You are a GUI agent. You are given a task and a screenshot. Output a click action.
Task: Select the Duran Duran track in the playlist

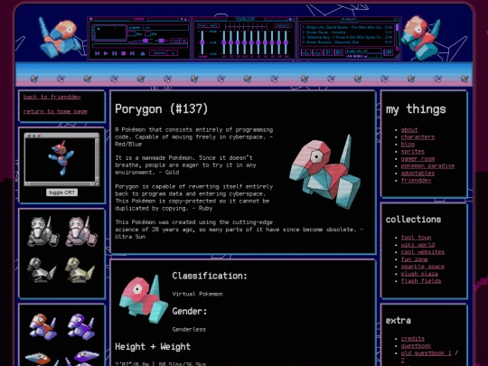pyautogui.click(x=347, y=32)
